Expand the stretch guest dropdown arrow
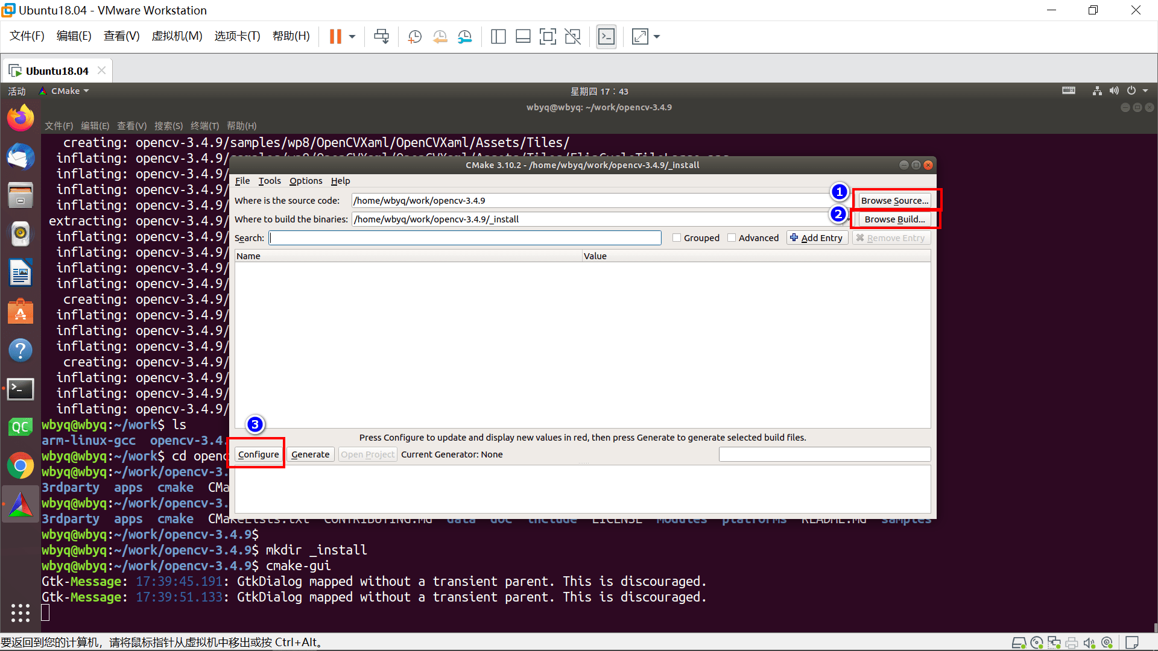Viewport: 1158px width, 651px height. pyautogui.click(x=657, y=37)
